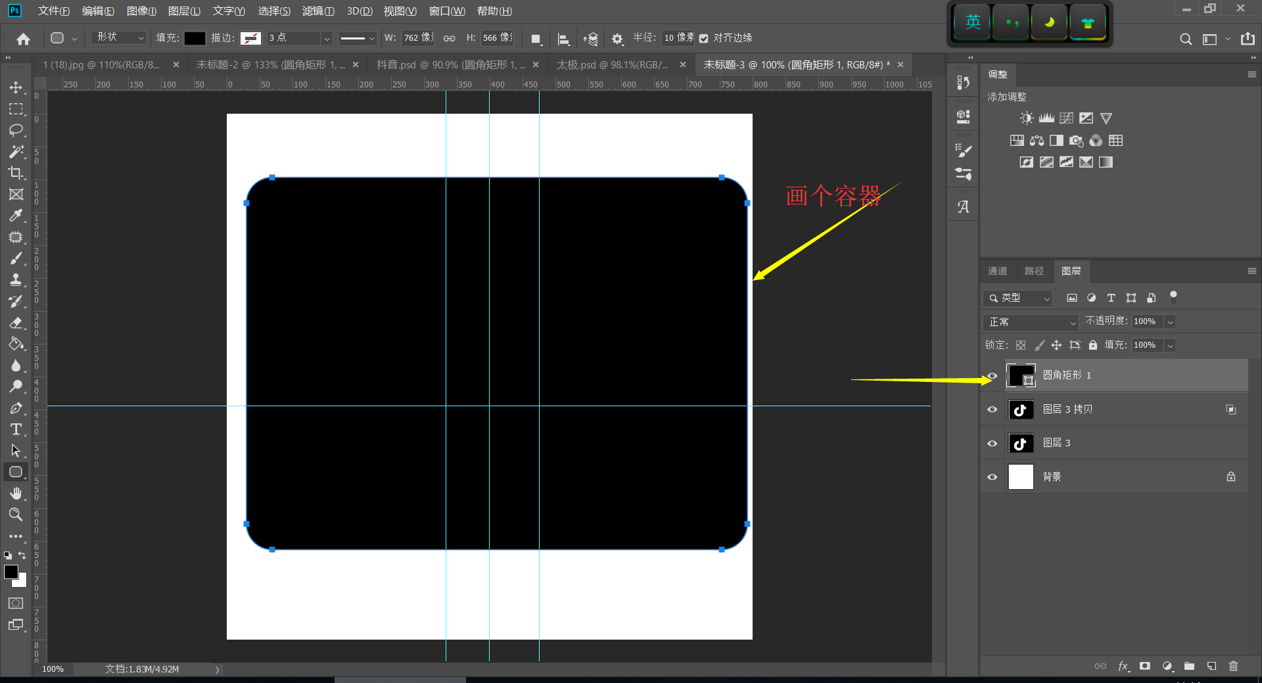
Task: Create a new layer
Action: (x=1211, y=666)
